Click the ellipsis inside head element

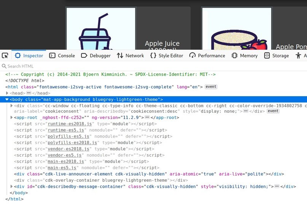tap(29, 93)
